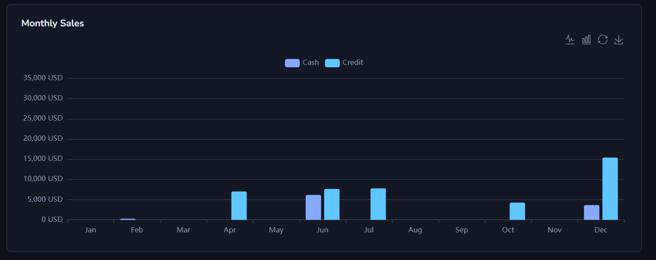Select December's tall Credit bar
The width and height of the screenshot is (656, 260).
(x=610, y=189)
